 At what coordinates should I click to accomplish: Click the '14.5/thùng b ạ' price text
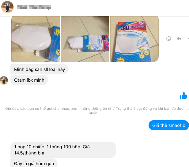pyautogui.click(x=29, y=153)
